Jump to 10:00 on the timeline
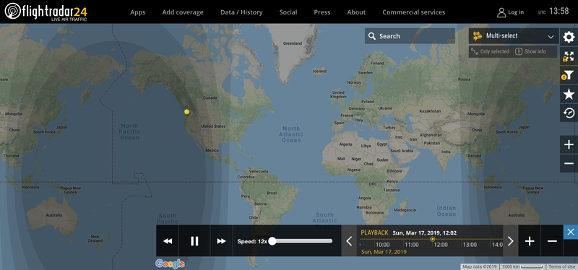This screenshot has height=270, width=578. point(383,245)
